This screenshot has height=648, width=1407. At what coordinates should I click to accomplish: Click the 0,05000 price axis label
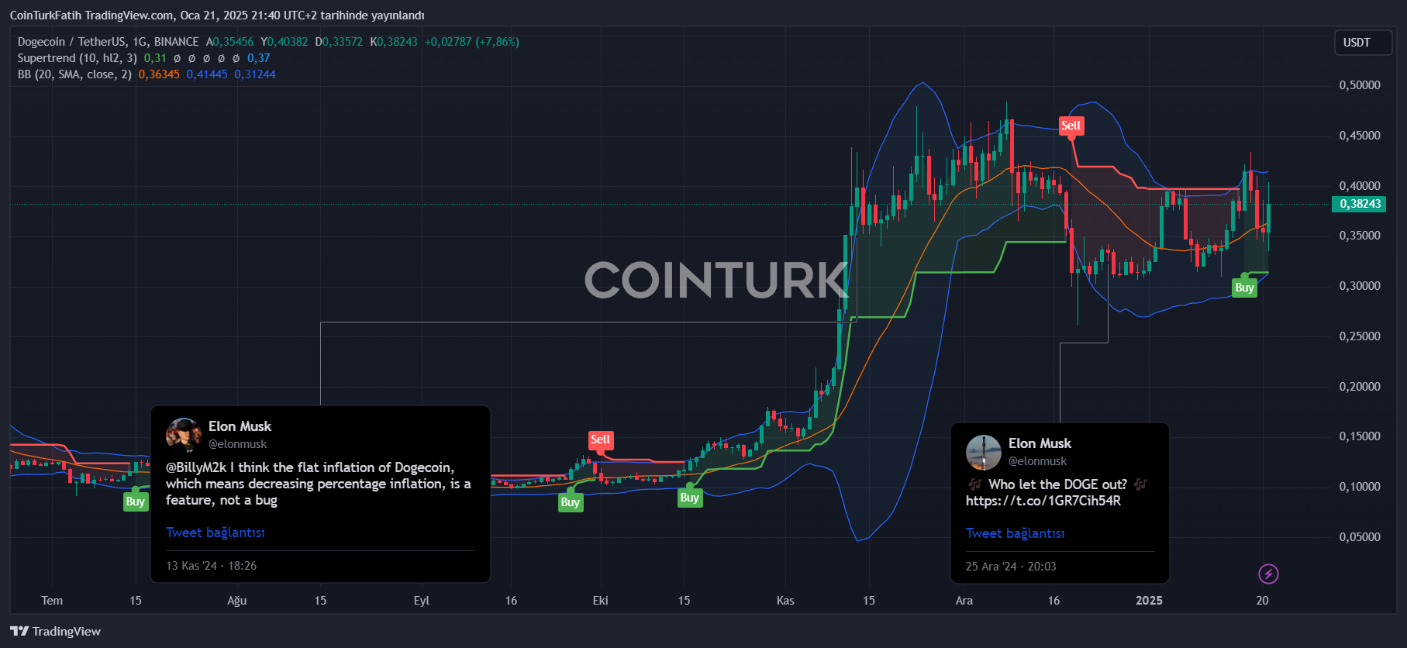pos(1360,536)
